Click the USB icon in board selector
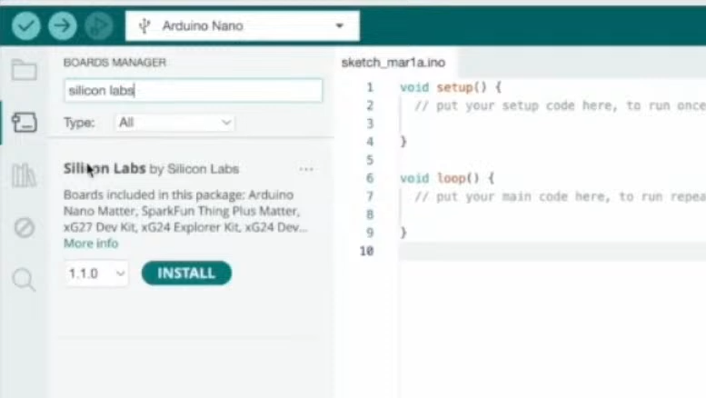This screenshot has width=706, height=398. pyautogui.click(x=144, y=26)
